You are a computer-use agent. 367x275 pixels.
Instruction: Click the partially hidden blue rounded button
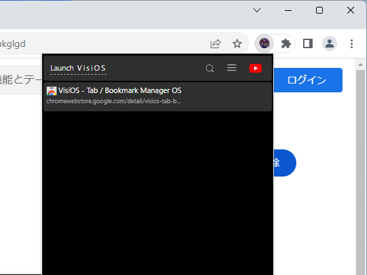click(285, 163)
